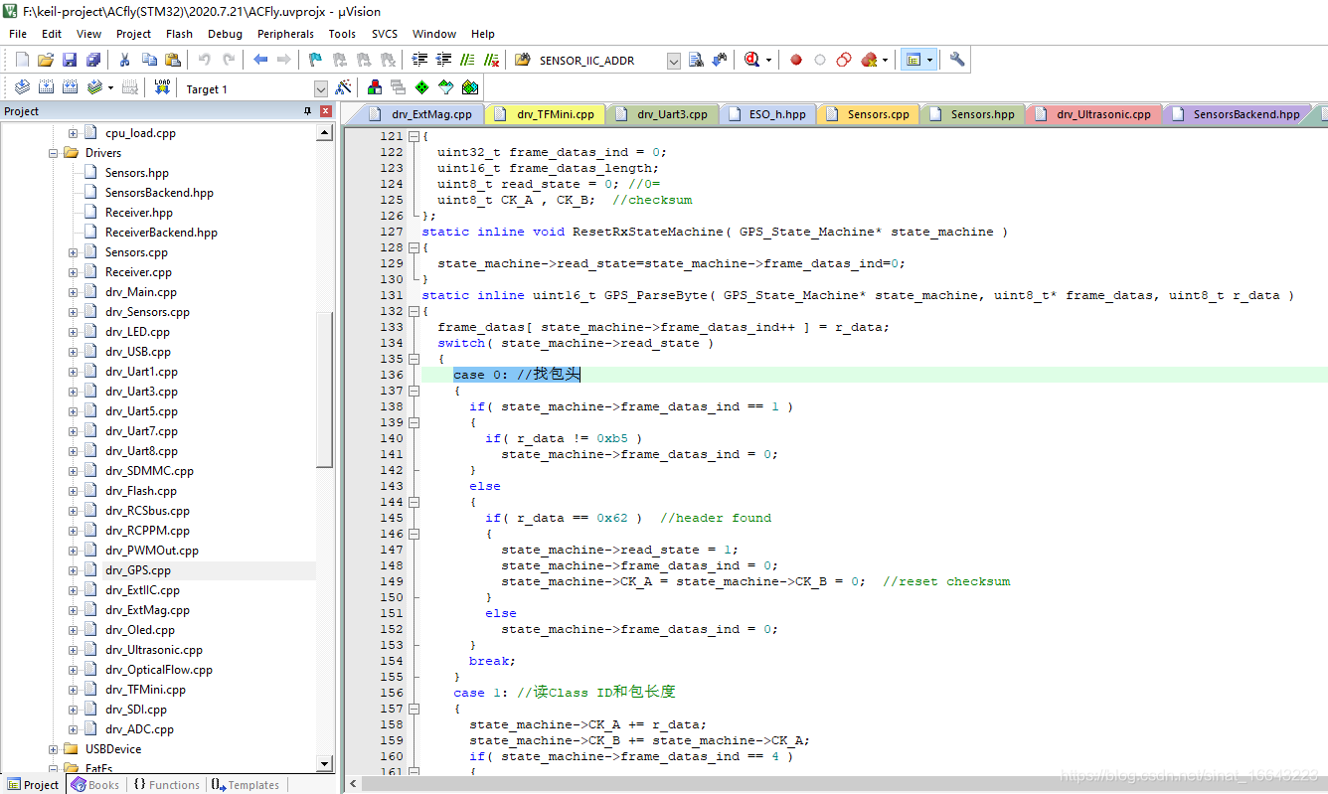Image resolution: width=1328 pixels, height=794 pixels.
Task: Click the Find icon next to the search box
Action: (696, 60)
